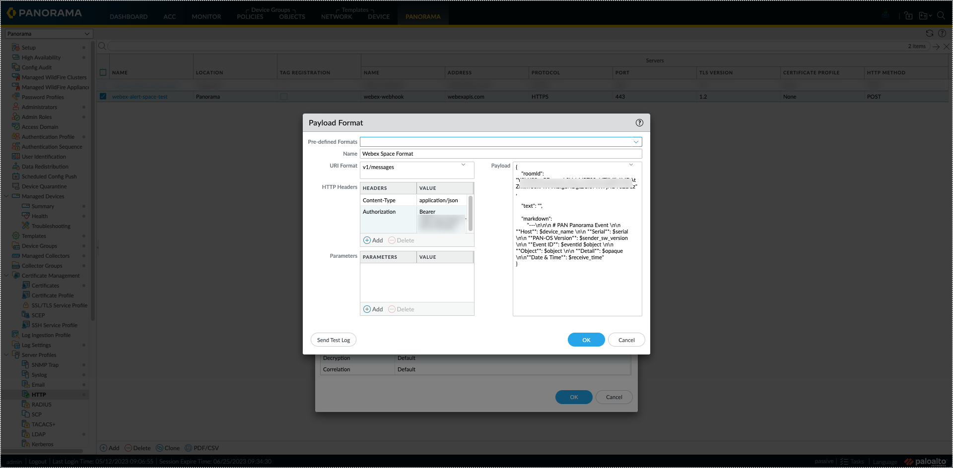Toggle the select-all checkbox in table header
Screen dimensions: 953x468
(103, 72)
